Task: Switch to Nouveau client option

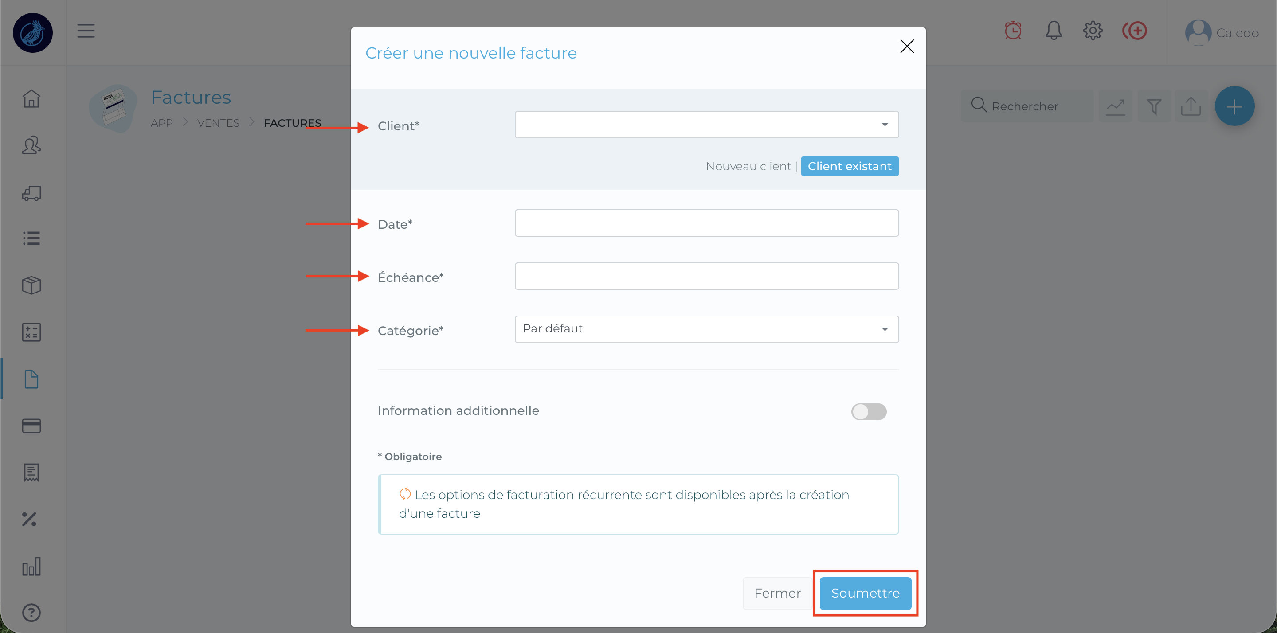Action: (x=748, y=166)
